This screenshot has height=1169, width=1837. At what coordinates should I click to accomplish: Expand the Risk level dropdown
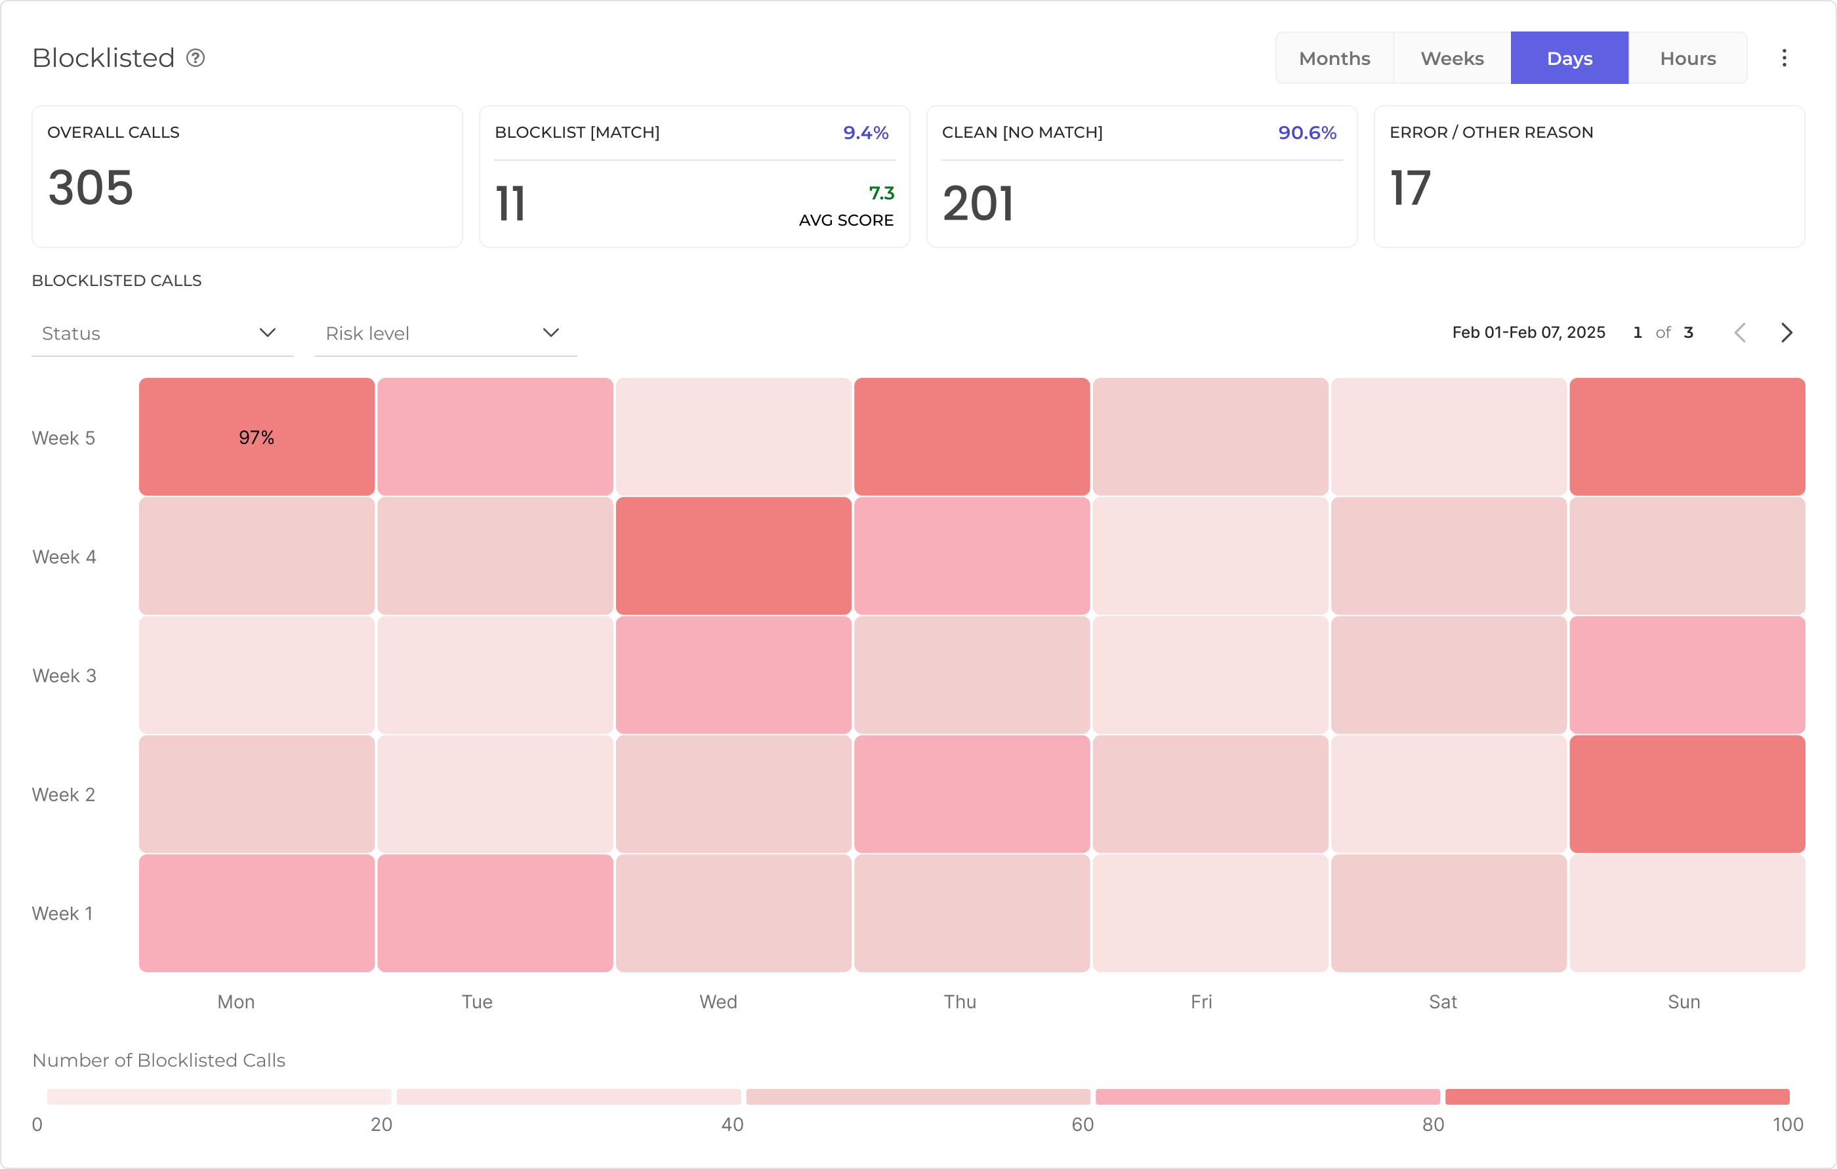tap(445, 333)
